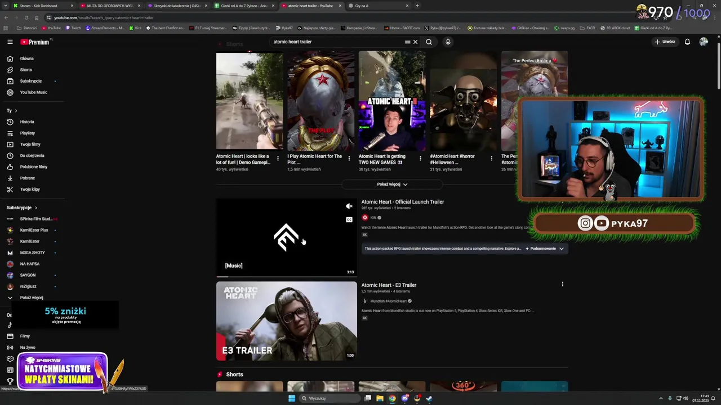721x405 pixels.
Task: Activate voice search microphone
Action: (x=448, y=42)
